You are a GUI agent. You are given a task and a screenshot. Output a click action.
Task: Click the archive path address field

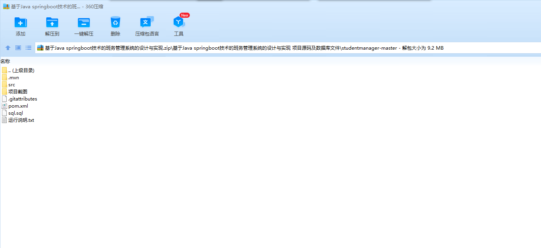[288, 48]
